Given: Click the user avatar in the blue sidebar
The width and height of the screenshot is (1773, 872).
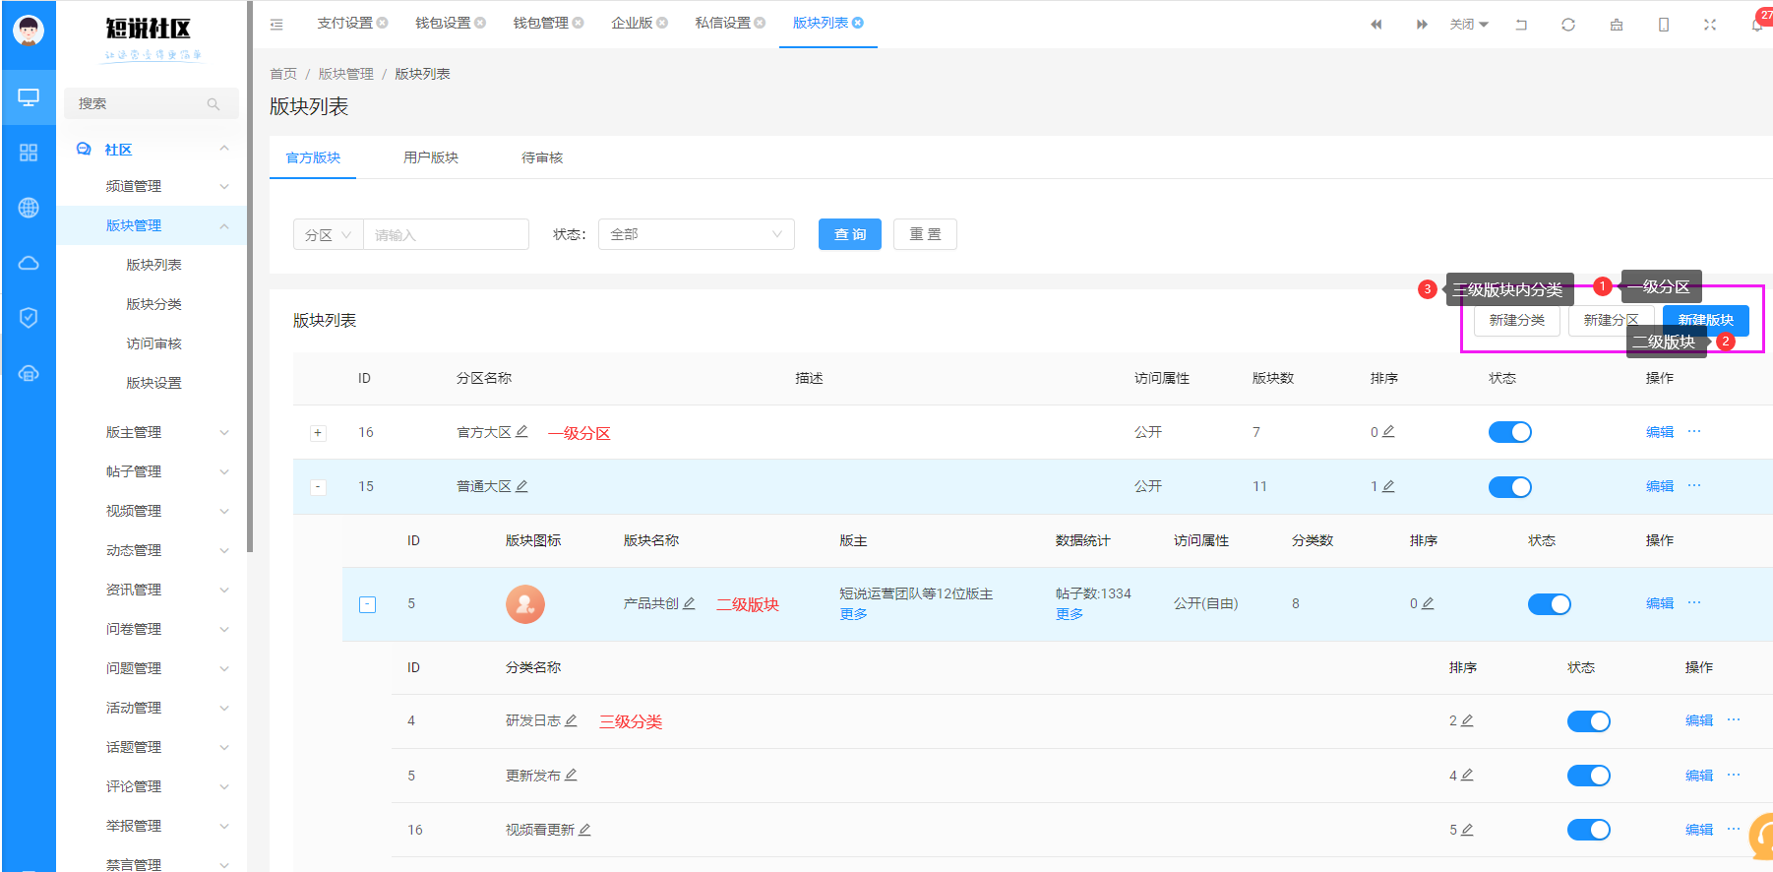Looking at the screenshot, I should pos(29,31).
